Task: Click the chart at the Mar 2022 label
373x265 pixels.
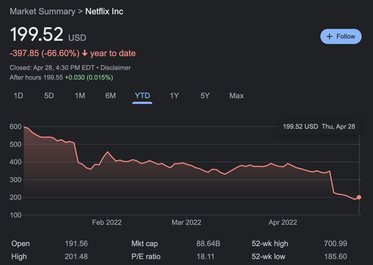Action: click(x=186, y=222)
